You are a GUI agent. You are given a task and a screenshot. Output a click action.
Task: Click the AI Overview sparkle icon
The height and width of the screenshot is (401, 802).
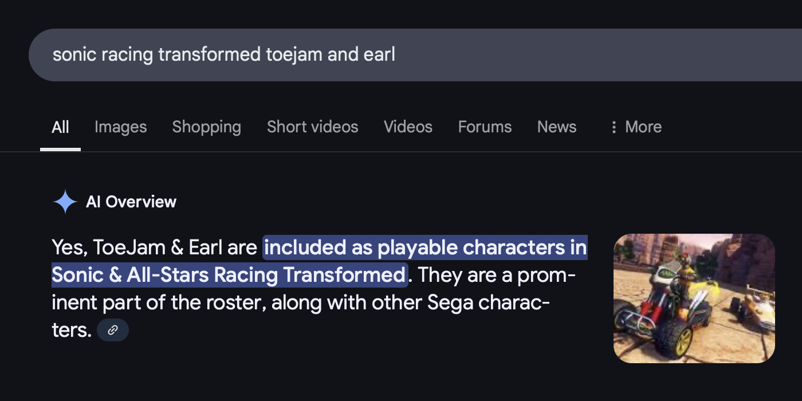(x=65, y=202)
